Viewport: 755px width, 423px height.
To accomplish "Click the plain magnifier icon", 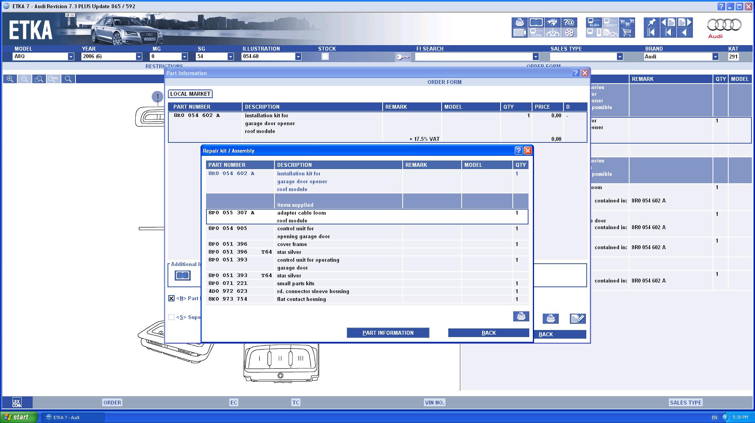I will tap(68, 79).
